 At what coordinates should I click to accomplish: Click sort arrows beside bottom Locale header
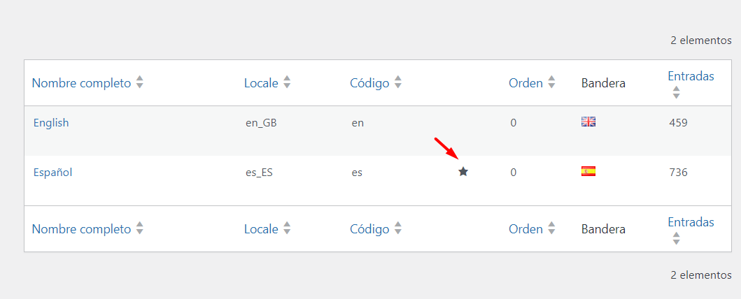[287, 228]
